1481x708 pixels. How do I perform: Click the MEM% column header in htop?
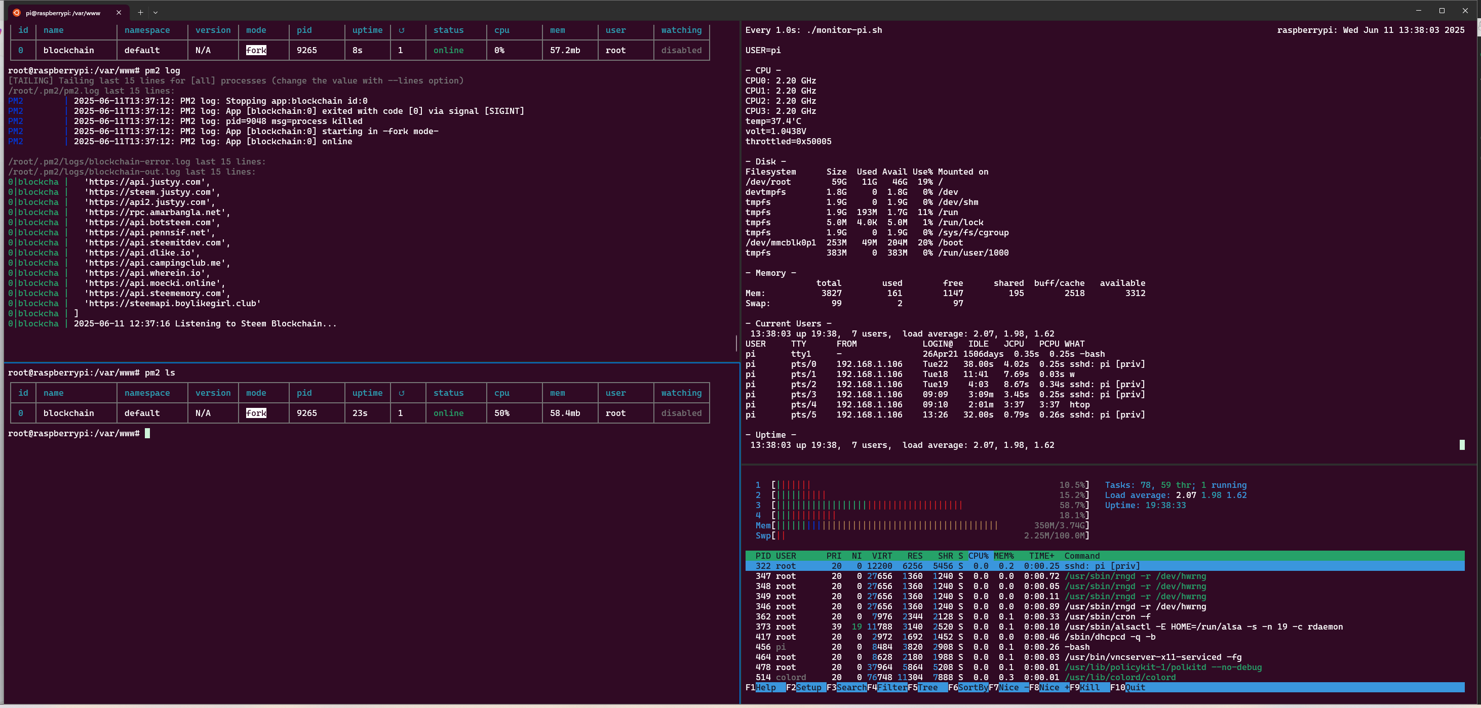tap(1003, 556)
